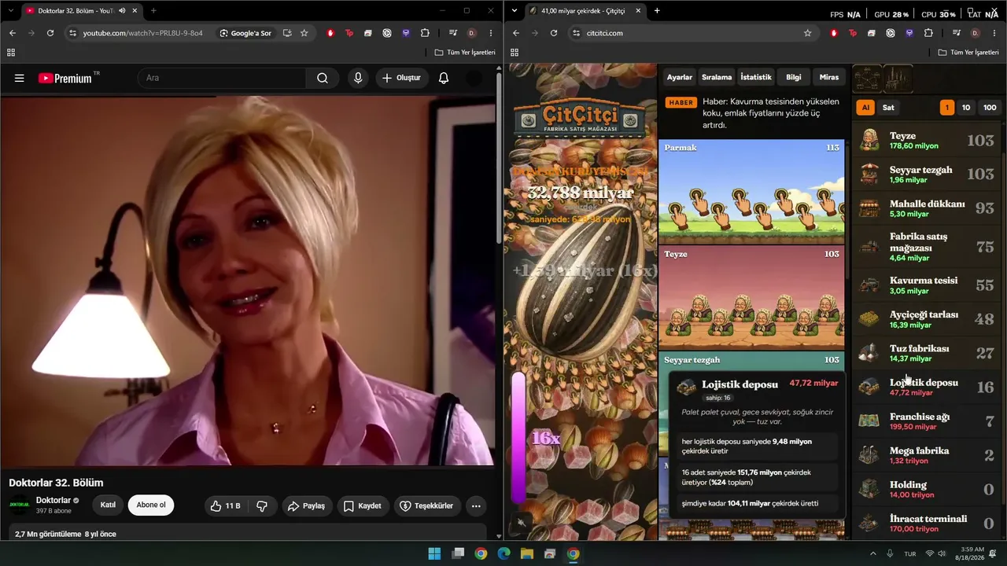Open the Windows Start menu
Image resolution: width=1007 pixels, height=566 pixels.
434,553
